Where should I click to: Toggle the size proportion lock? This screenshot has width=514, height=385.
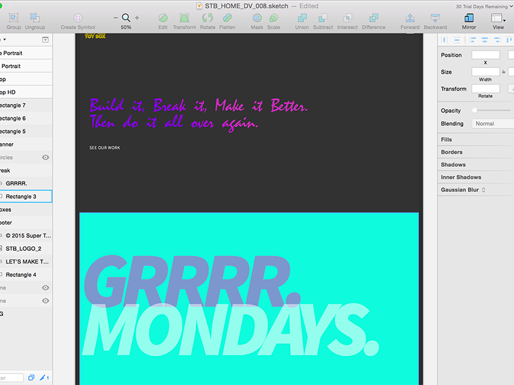click(x=504, y=72)
